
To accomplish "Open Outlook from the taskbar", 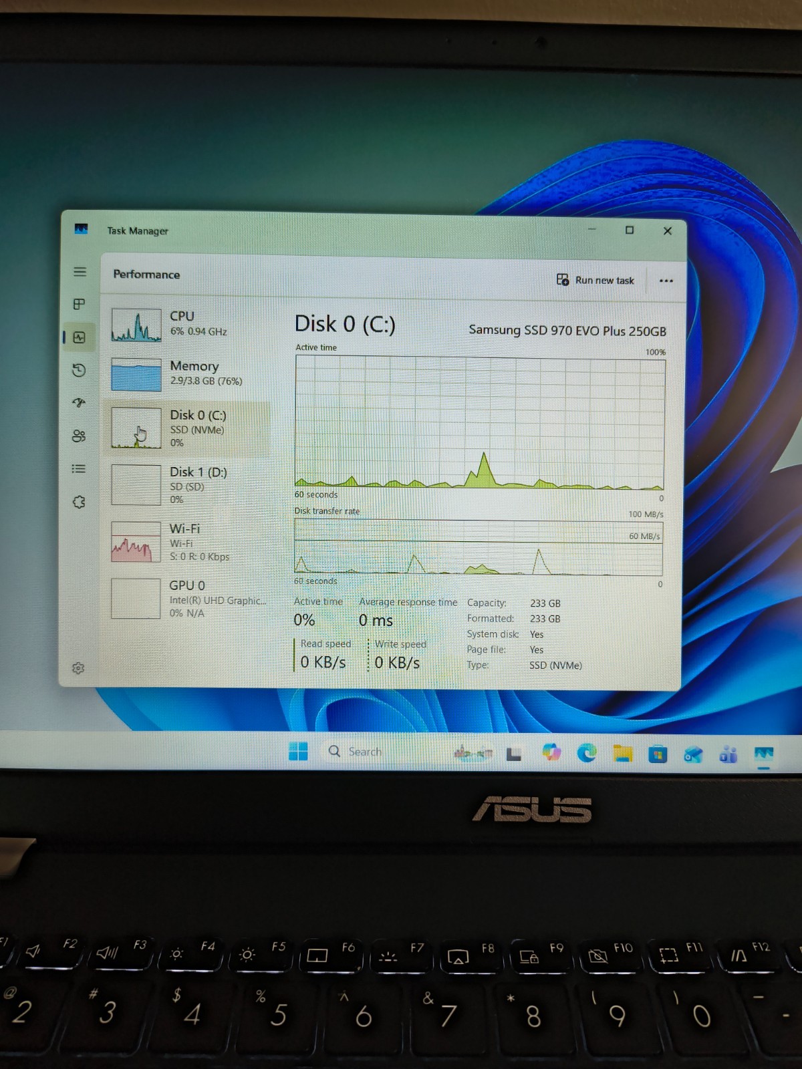I will click(x=693, y=755).
